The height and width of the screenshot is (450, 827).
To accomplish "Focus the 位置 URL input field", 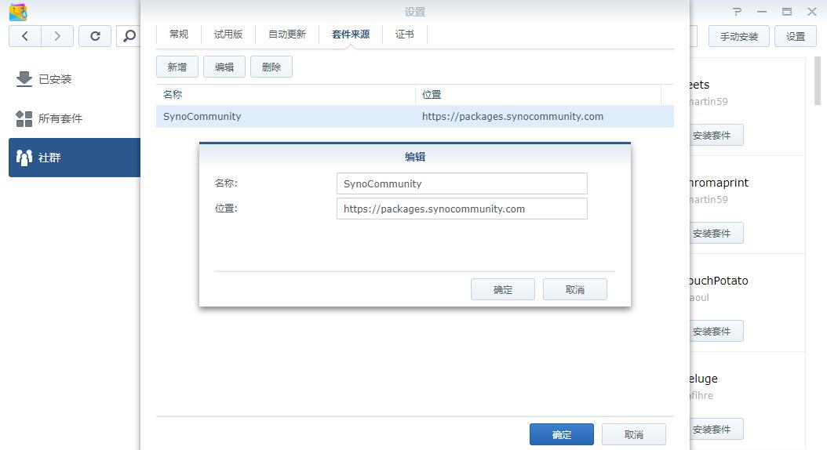I will [x=462, y=209].
